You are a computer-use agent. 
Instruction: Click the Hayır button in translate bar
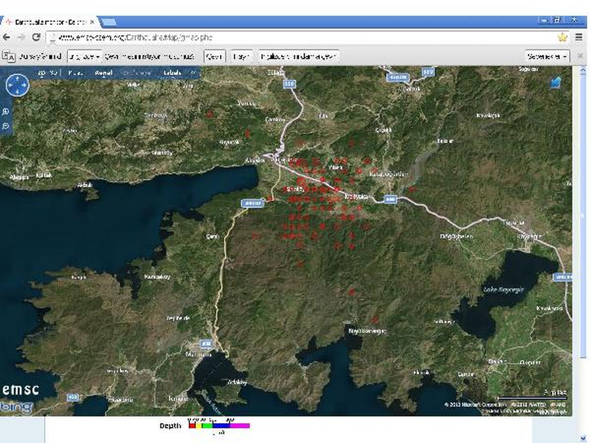pyautogui.click(x=242, y=56)
